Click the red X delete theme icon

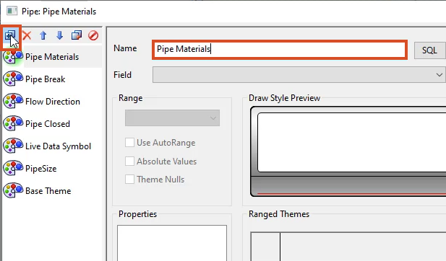(27, 35)
